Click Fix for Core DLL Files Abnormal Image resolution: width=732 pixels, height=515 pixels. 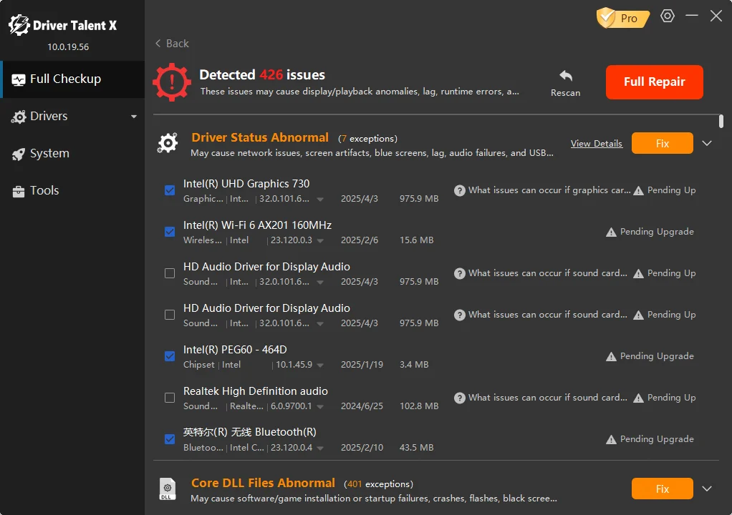point(662,489)
